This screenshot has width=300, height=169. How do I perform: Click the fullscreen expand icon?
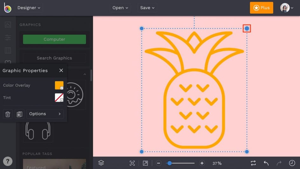coord(145,163)
